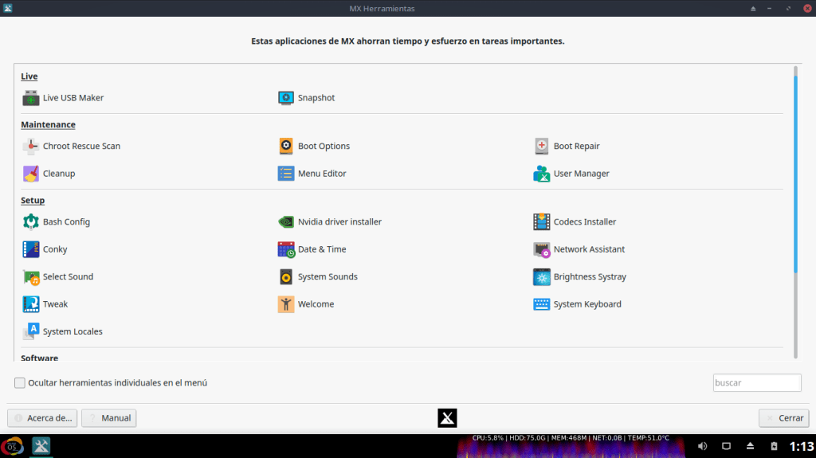This screenshot has height=458, width=816.
Task: Open the Live USB Maker tool icon
Action: coord(30,98)
